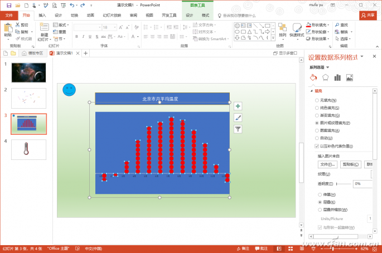Click the Share button
The width and height of the screenshot is (382, 253).
[368, 16]
